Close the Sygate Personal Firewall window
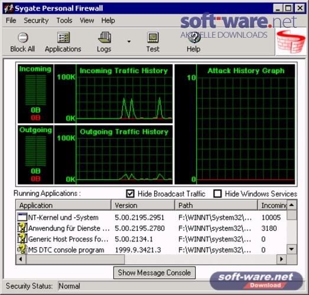The height and width of the screenshot is (295, 309). tap(300, 8)
